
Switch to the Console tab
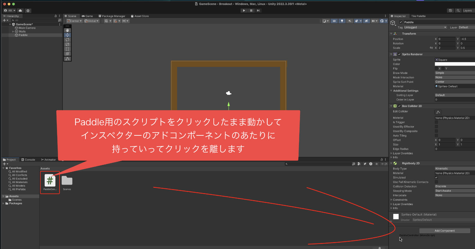[28, 160]
